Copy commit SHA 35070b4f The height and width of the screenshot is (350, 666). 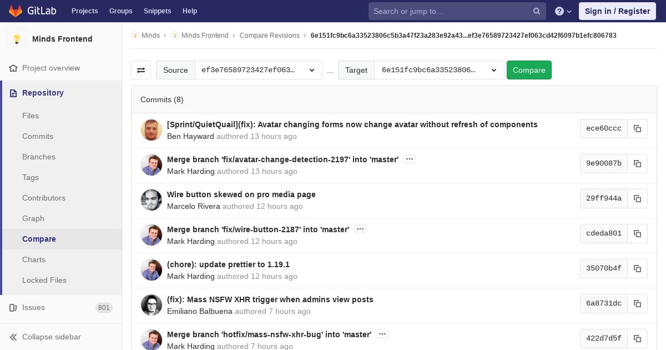coord(637,268)
